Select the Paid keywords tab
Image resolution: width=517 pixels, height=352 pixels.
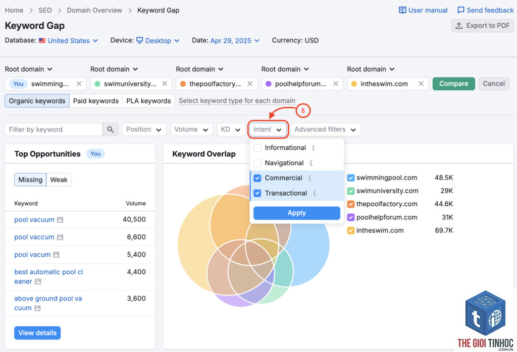(x=95, y=101)
